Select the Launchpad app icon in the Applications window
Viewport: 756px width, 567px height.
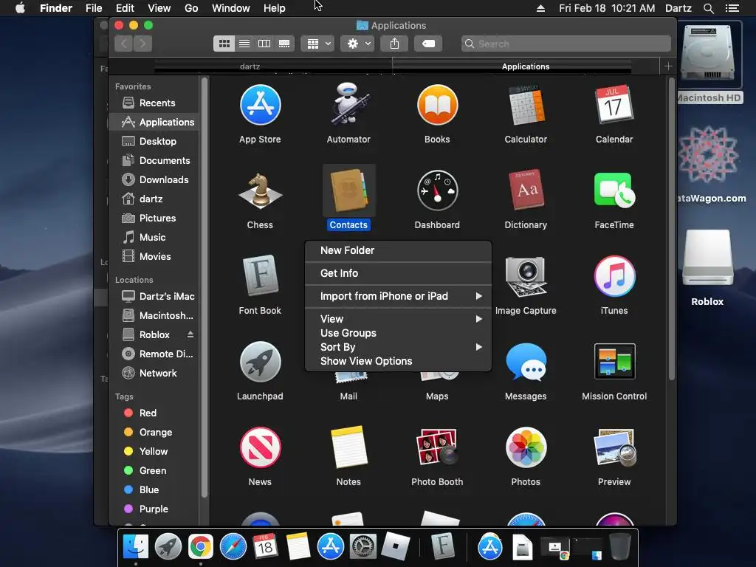click(x=261, y=362)
